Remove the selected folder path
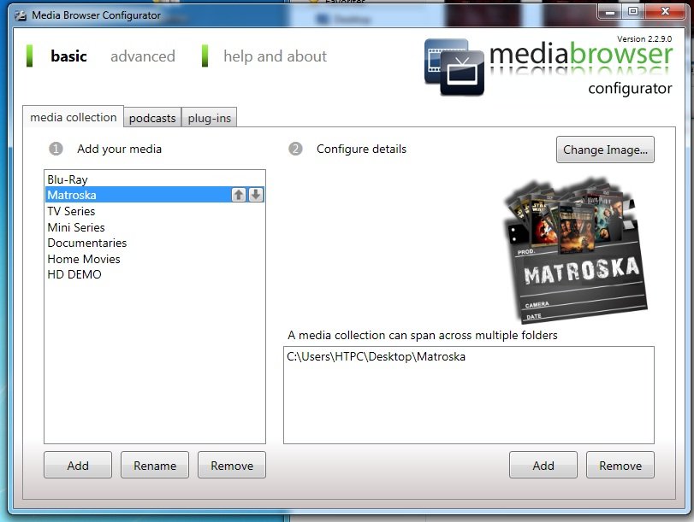694x522 pixels. [620, 465]
